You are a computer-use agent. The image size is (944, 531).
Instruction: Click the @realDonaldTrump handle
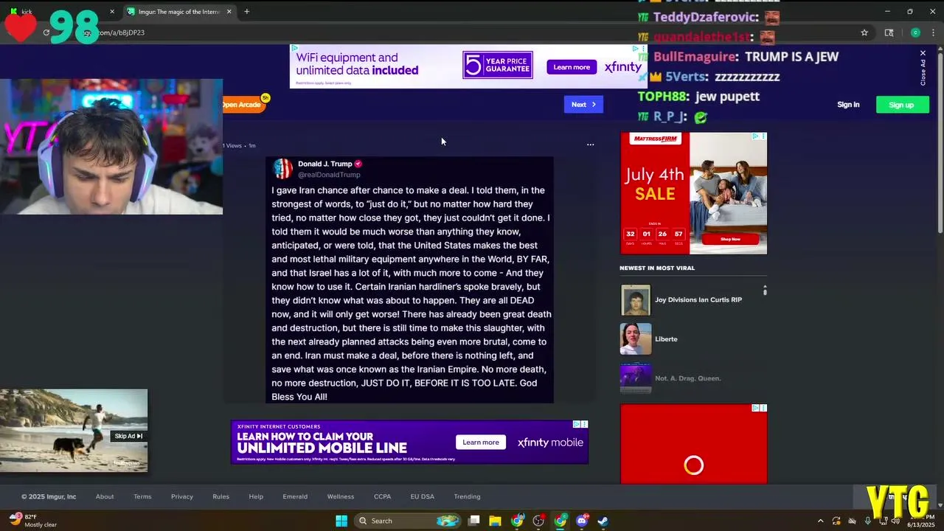coord(329,175)
